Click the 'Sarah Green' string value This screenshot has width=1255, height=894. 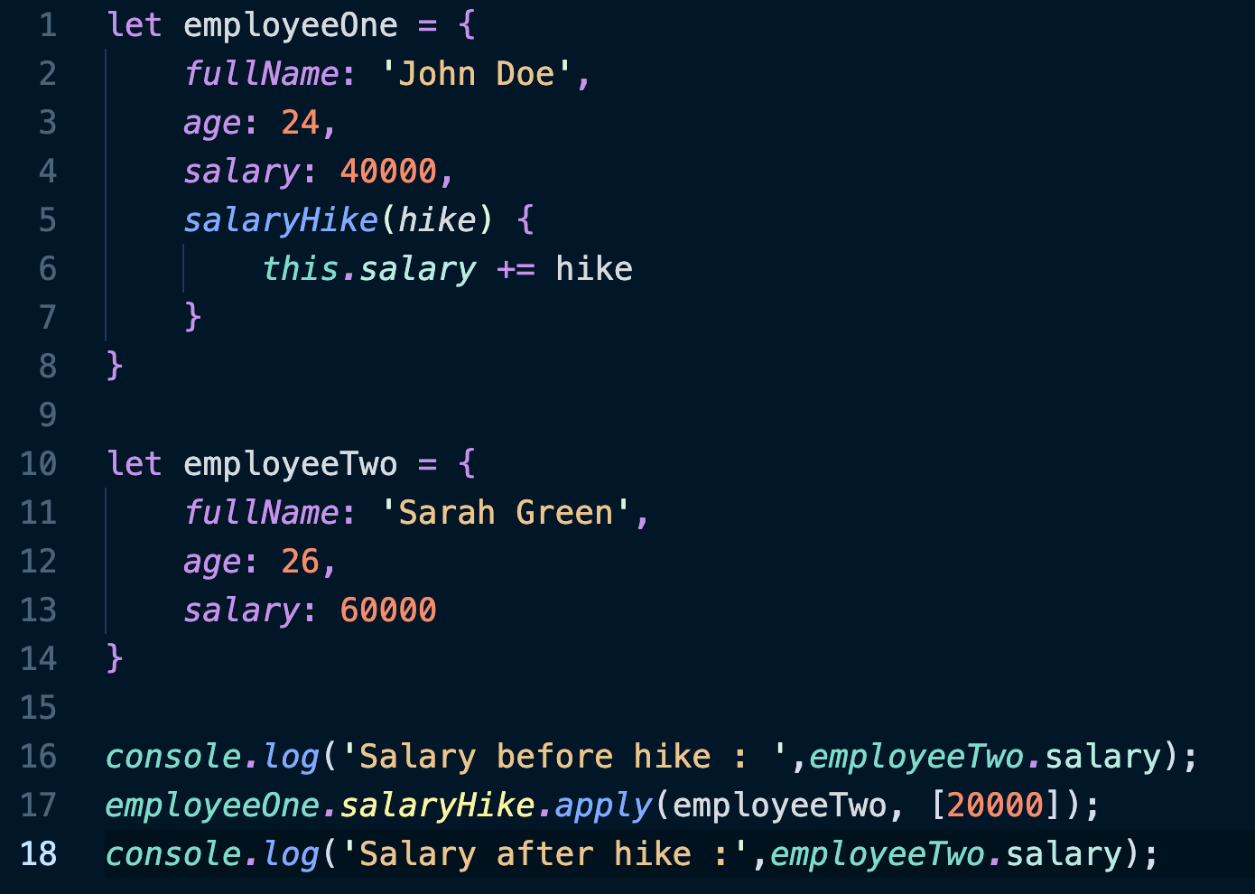[506, 513]
